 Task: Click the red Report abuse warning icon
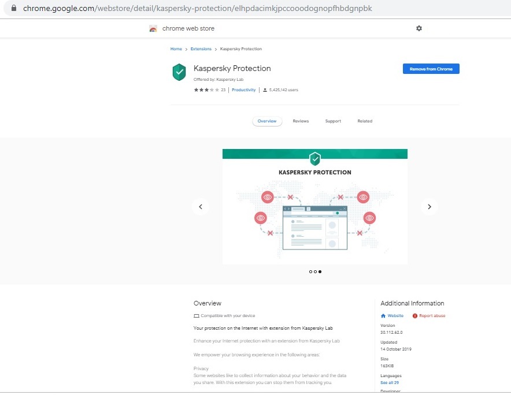click(415, 315)
